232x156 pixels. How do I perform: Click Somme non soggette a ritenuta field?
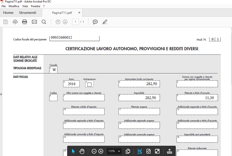(197, 84)
